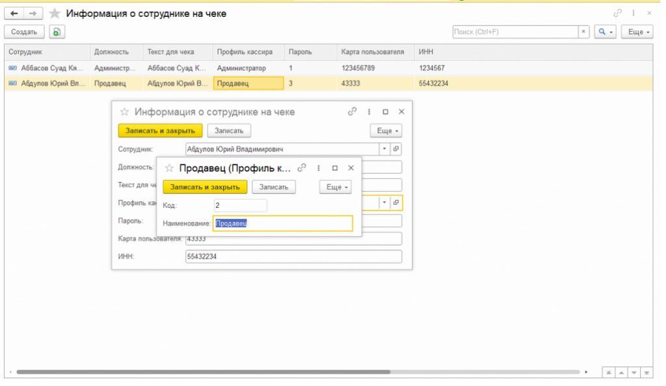
Task: Click record icon of Аббасов row
Action: tap(13, 68)
